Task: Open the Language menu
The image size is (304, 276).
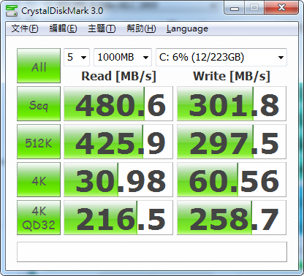Action: [187, 28]
